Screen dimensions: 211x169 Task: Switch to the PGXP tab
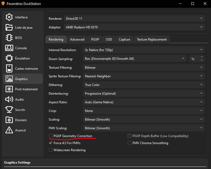(x=95, y=39)
